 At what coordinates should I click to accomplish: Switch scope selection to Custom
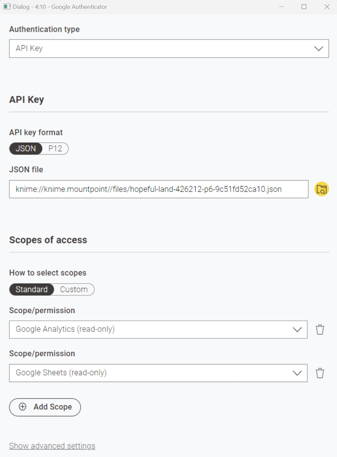coord(74,289)
